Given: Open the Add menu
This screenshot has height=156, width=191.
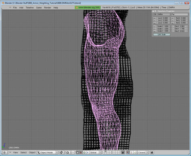Looking at the screenshot, I should (x=21, y=8).
